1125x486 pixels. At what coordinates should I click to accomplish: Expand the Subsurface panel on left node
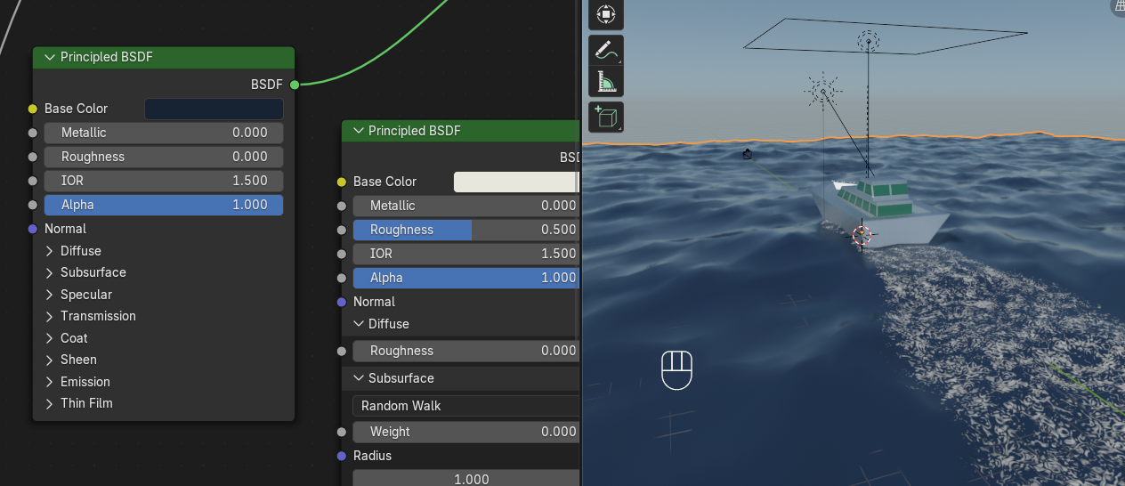pos(50,272)
